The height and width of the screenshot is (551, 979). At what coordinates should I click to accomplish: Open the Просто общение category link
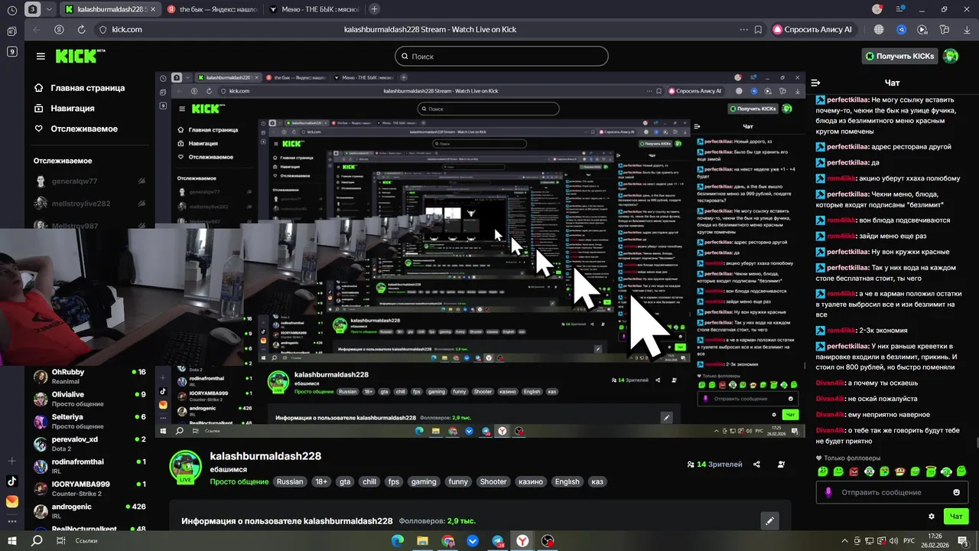[x=239, y=481]
